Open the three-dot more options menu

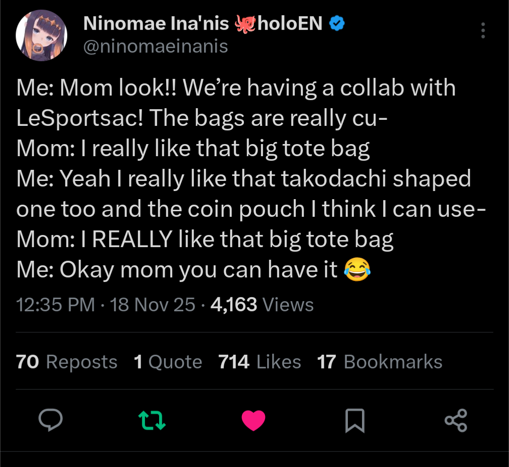point(483,31)
